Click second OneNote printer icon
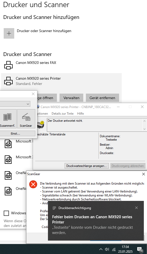 pos(8,191)
